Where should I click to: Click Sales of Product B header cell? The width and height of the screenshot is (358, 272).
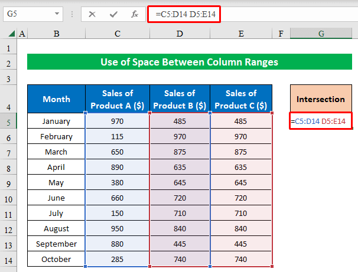pos(180,99)
